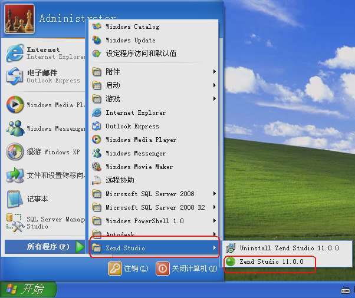This screenshot has width=355, height=298.
Task: Click 所有程序(P) all programs button
Action: (45, 247)
